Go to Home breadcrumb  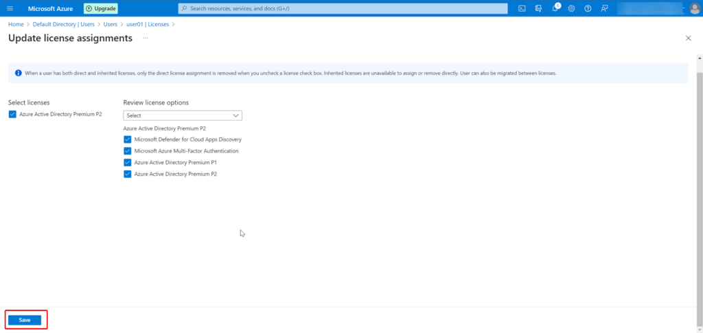pyautogui.click(x=16, y=24)
